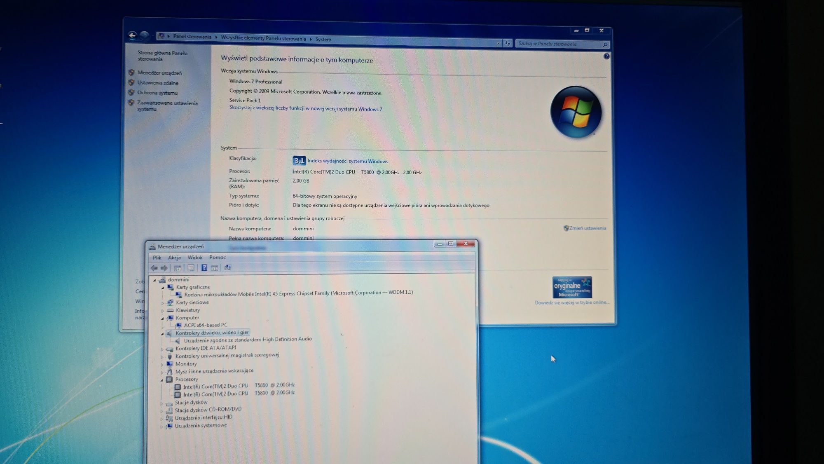
Task: Click the shield icon beside 'Ochrona systemu'
Action: 131,92
